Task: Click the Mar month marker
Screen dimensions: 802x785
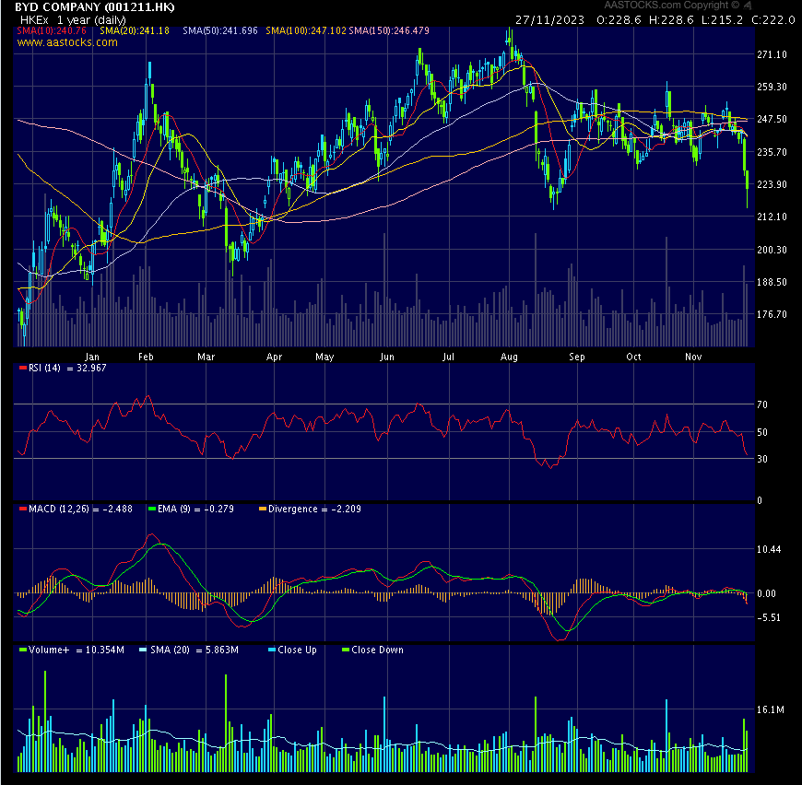Action: pos(206,357)
